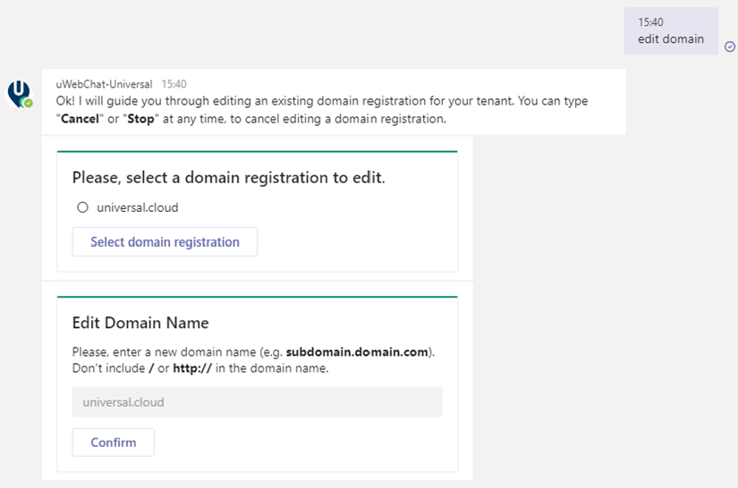The image size is (738, 488).
Task: Click the "Edit Domain Name" card heading
Action: point(140,323)
